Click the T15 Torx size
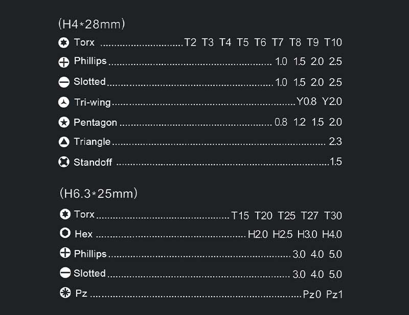Viewport: 409px width, 315px height. [x=240, y=216]
